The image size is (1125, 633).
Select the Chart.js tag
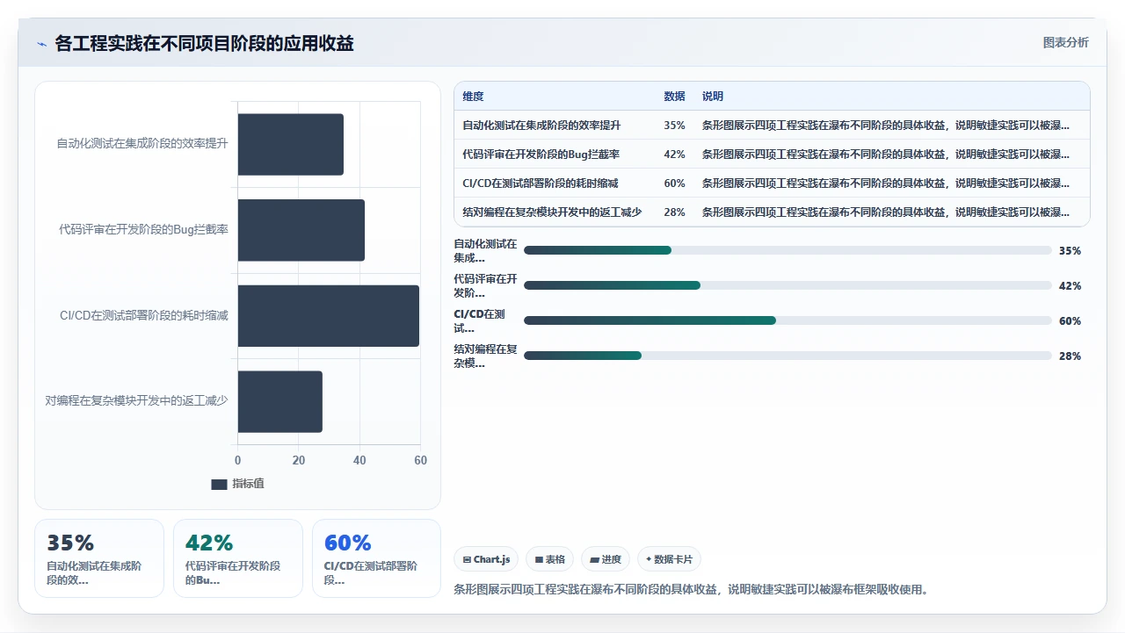coord(486,559)
